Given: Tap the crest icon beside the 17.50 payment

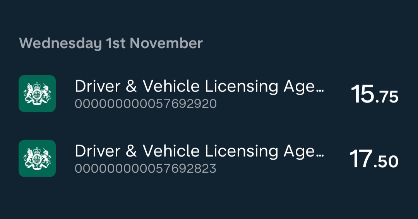Looking at the screenshot, I should pyautogui.click(x=37, y=158).
